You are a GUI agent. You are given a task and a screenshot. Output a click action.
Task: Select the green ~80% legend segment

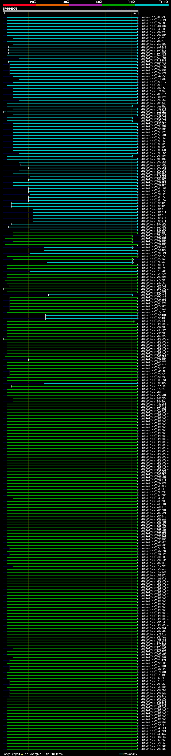[118, 5]
